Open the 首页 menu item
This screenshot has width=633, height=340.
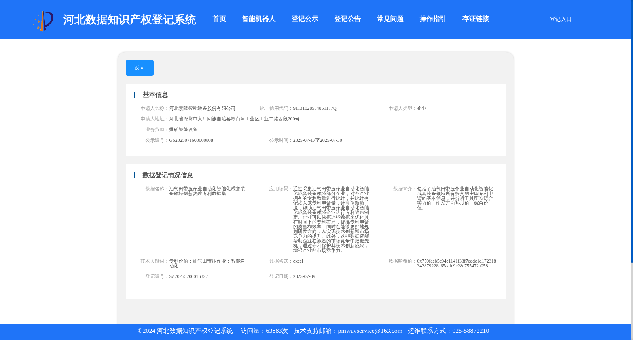pos(219,19)
